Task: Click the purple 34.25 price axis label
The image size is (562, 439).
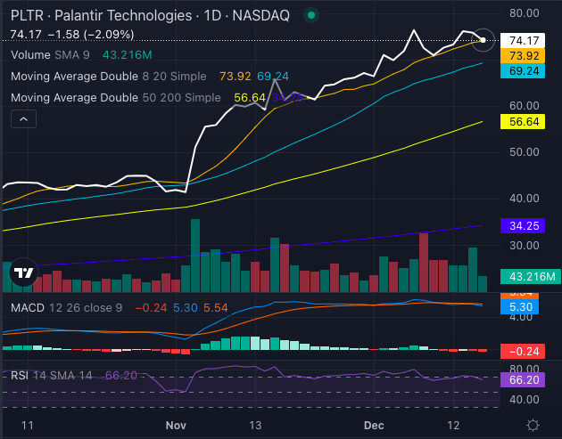Action: click(x=524, y=226)
